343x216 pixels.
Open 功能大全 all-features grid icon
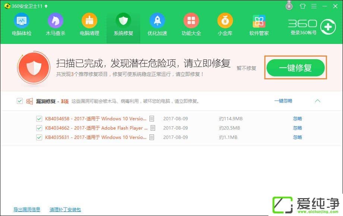pyautogui.click(x=191, y=20)
